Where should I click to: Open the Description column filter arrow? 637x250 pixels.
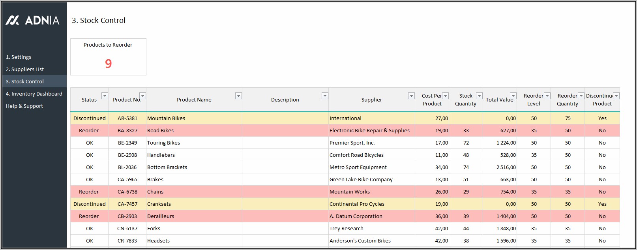(x=324, y=96)
